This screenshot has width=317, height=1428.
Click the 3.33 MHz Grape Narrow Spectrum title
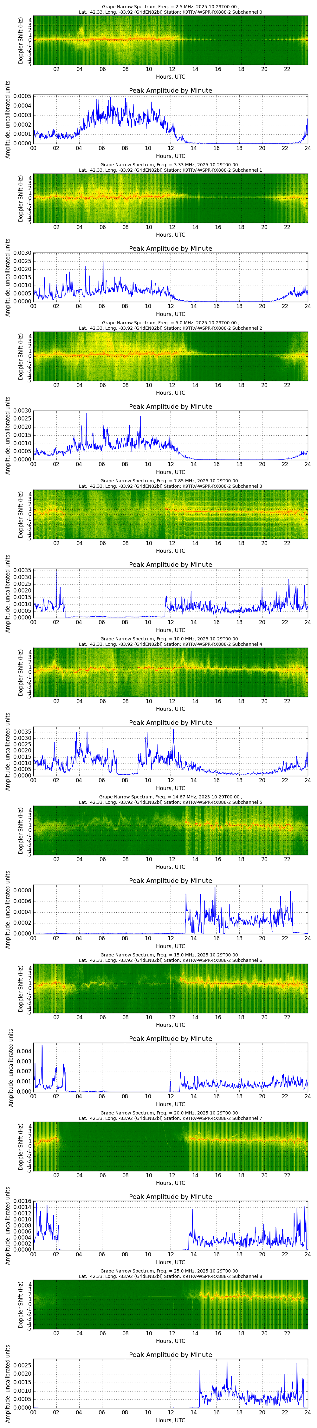[171, 165]
